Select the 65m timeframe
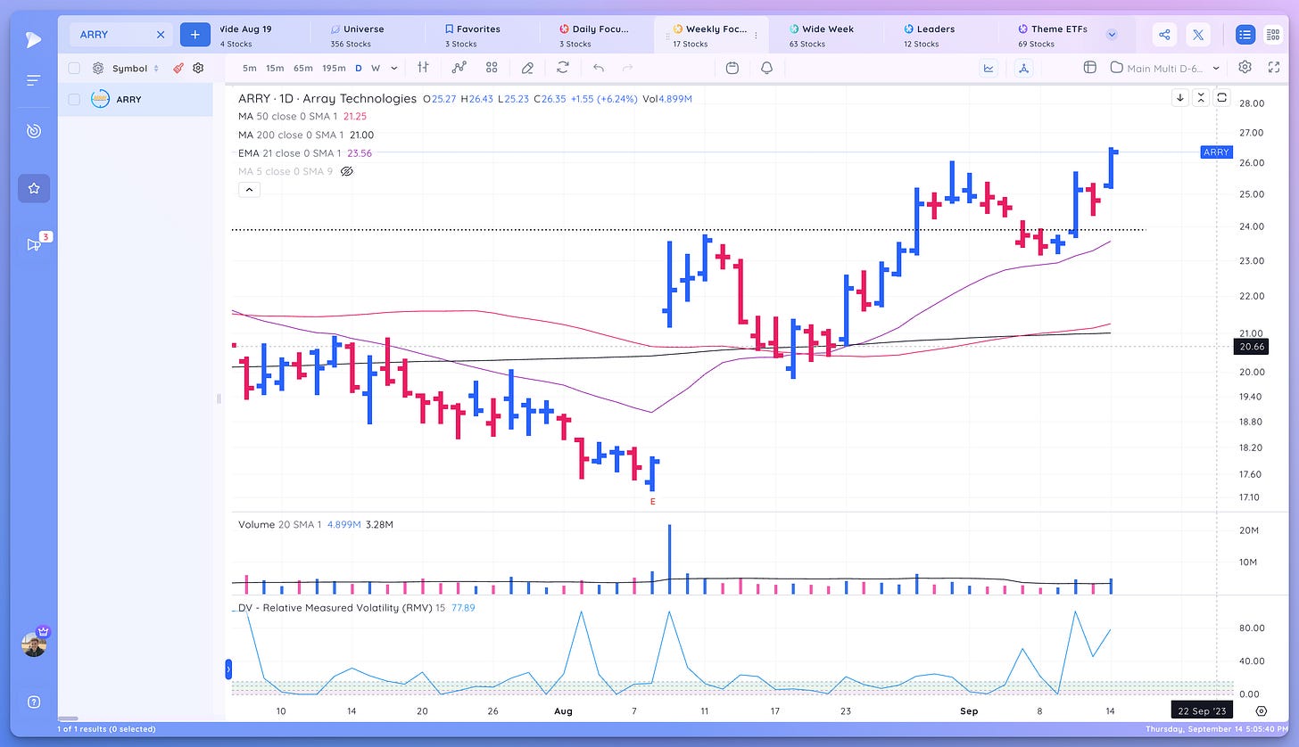Image resolution: width=1299 pixels, height=747 pixels. click(303, 68)
